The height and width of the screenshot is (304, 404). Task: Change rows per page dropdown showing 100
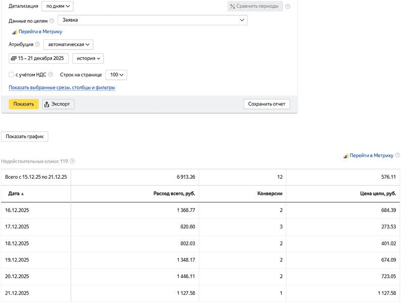[116, 75]
